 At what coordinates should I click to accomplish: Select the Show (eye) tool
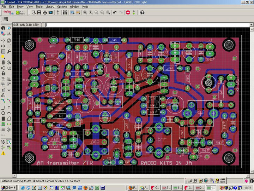click(9, 28)
